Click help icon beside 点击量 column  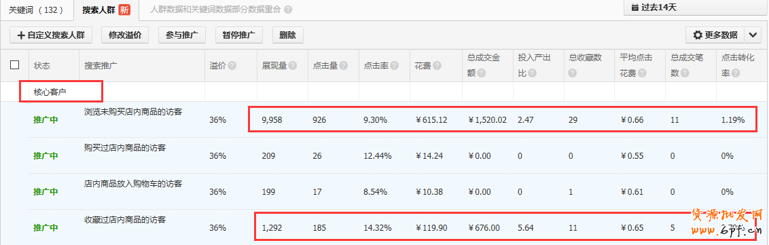click(x=344, y=66)
